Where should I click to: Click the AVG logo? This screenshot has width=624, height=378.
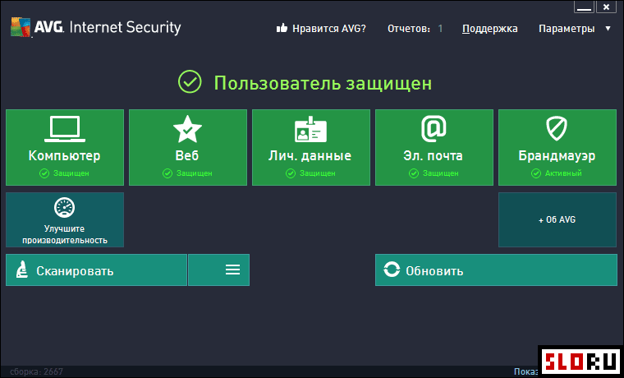[21, 27]
